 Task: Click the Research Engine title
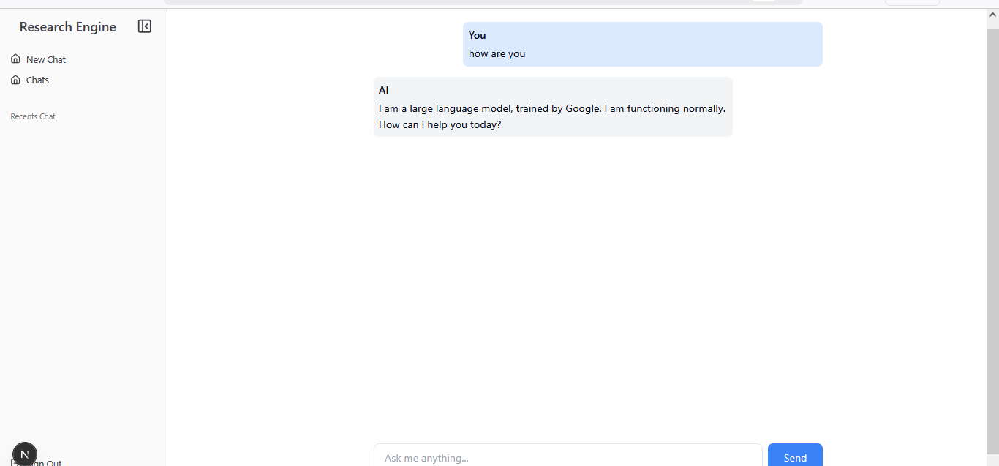(x=68, y=27)
